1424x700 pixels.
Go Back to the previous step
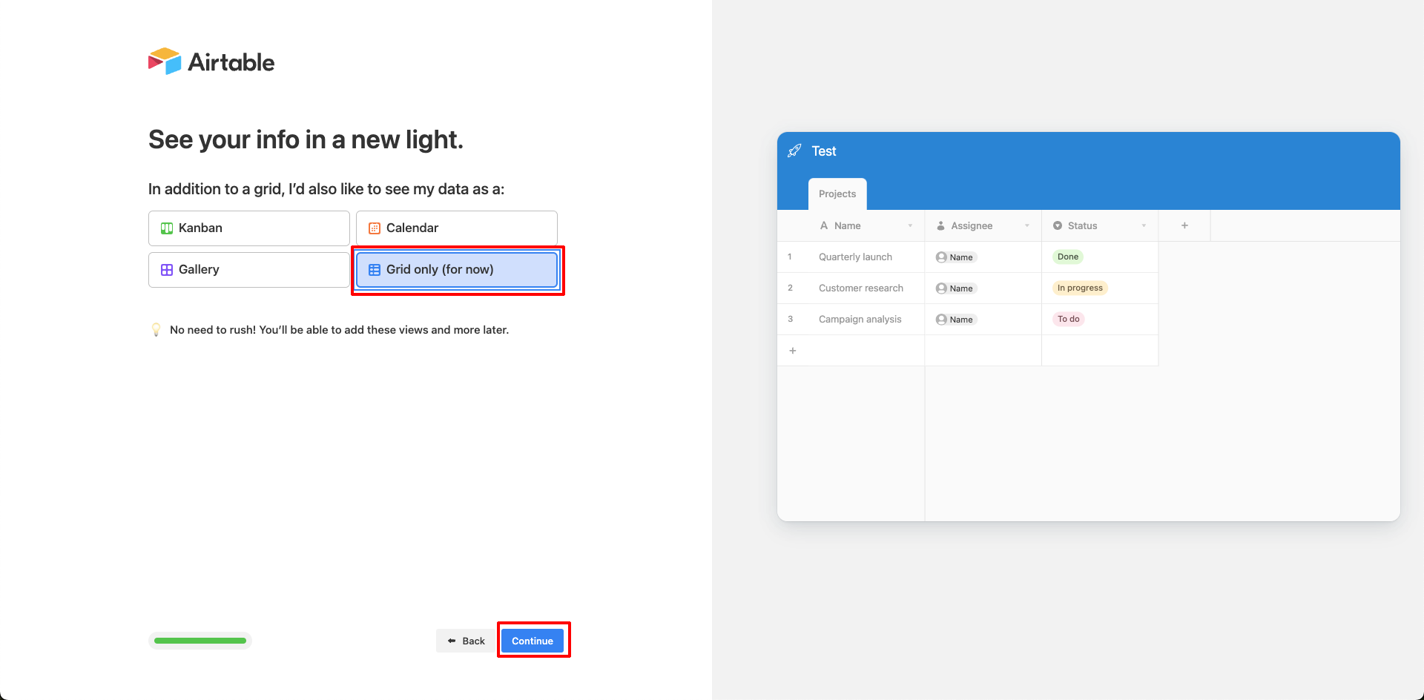(467, 641)
